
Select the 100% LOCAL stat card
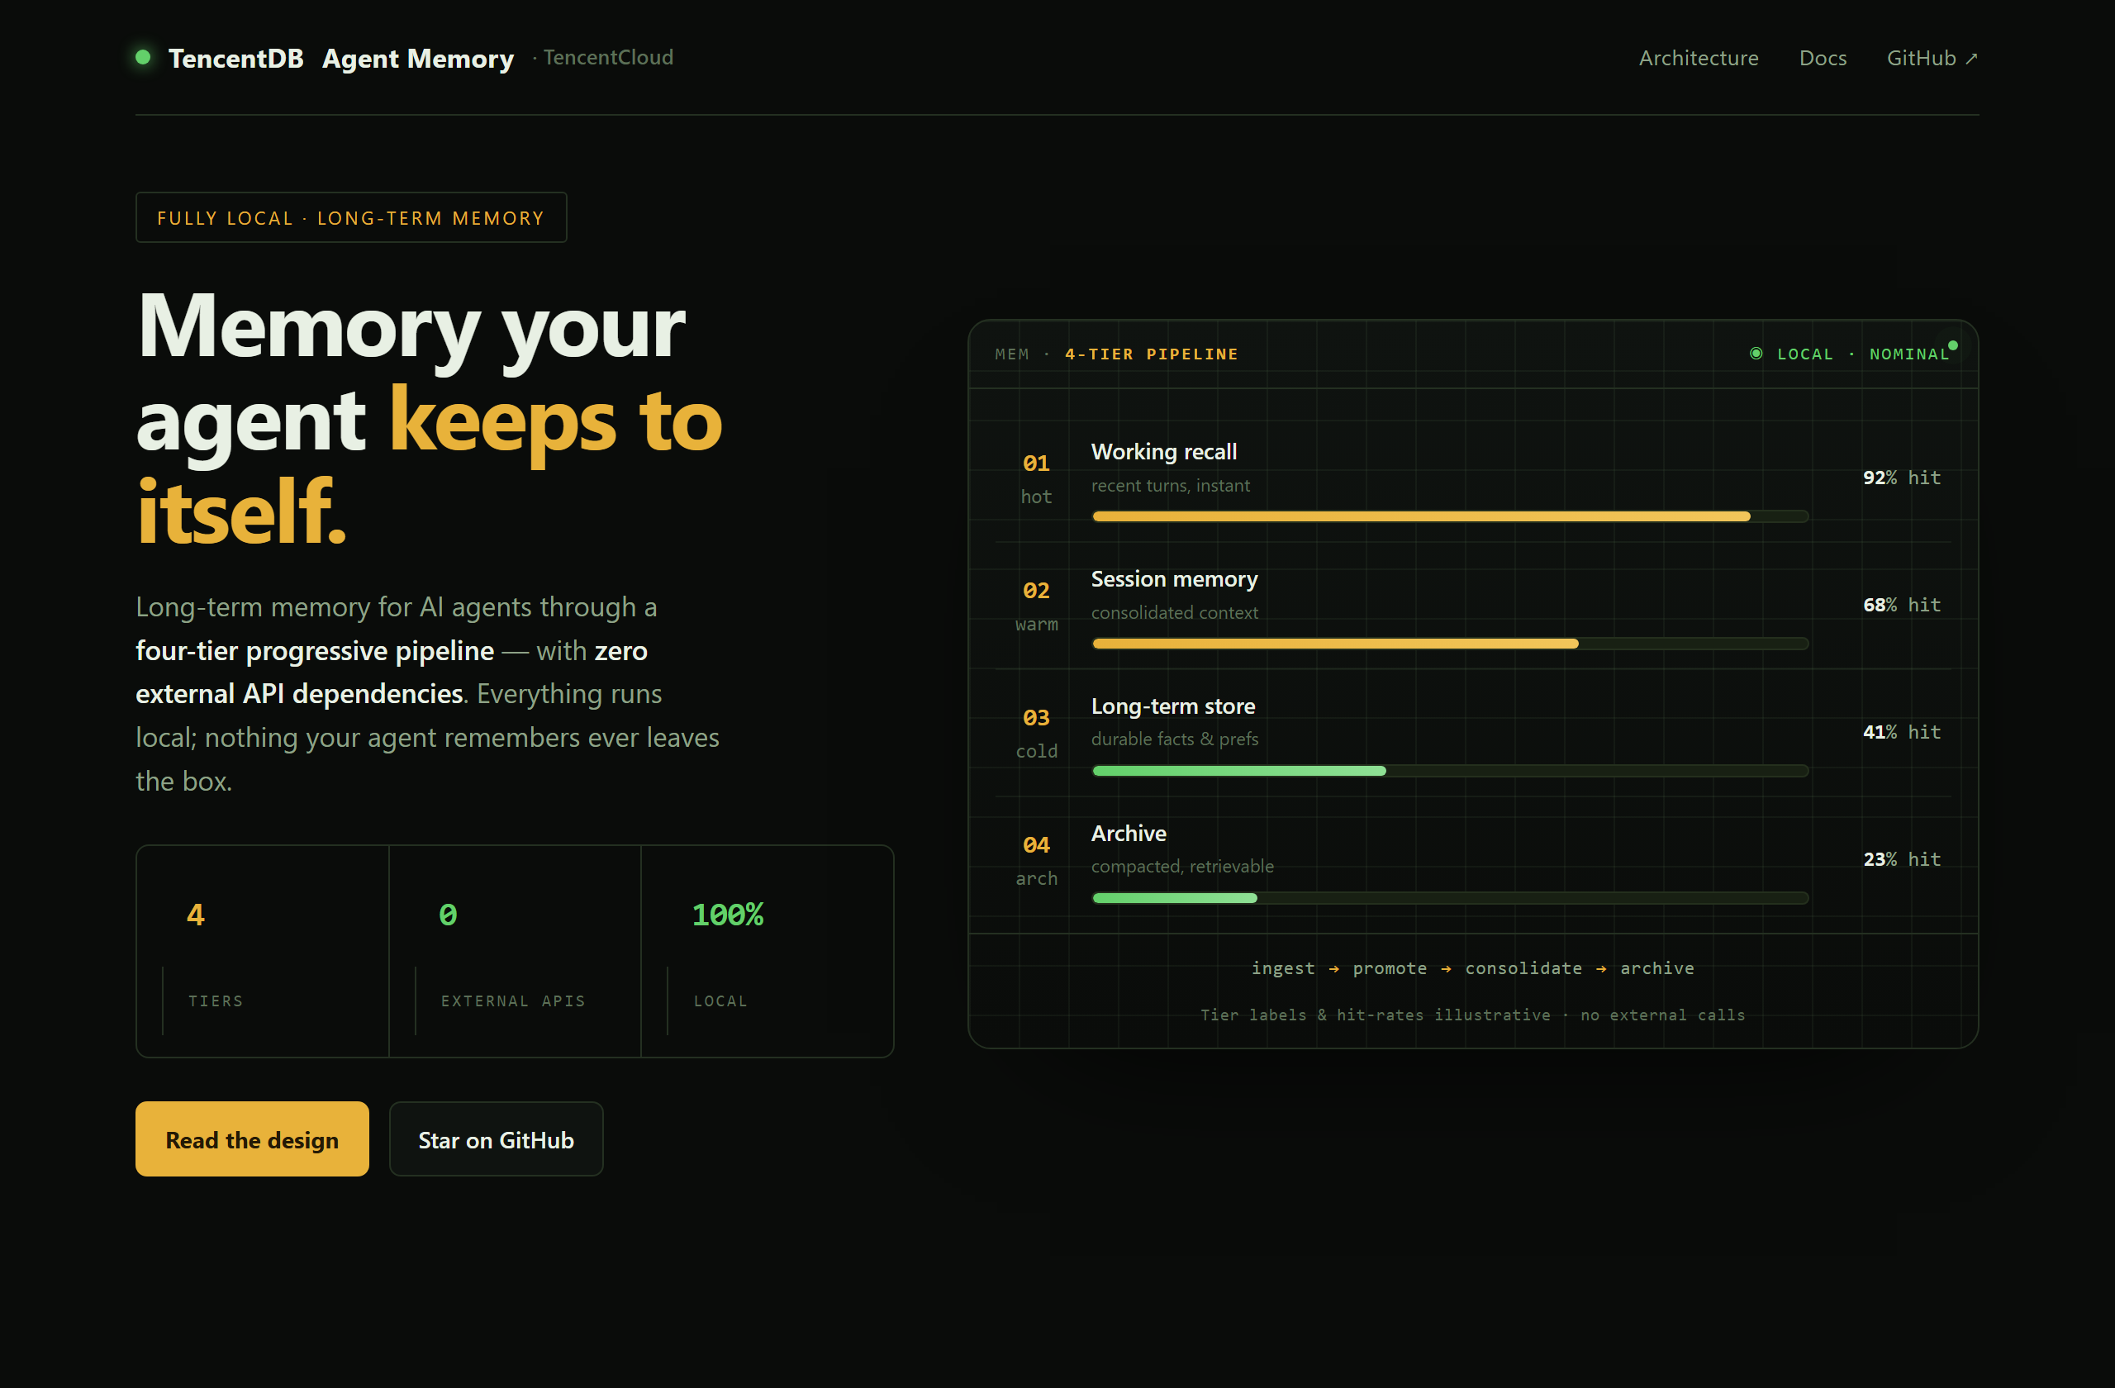tap(768, 951)
